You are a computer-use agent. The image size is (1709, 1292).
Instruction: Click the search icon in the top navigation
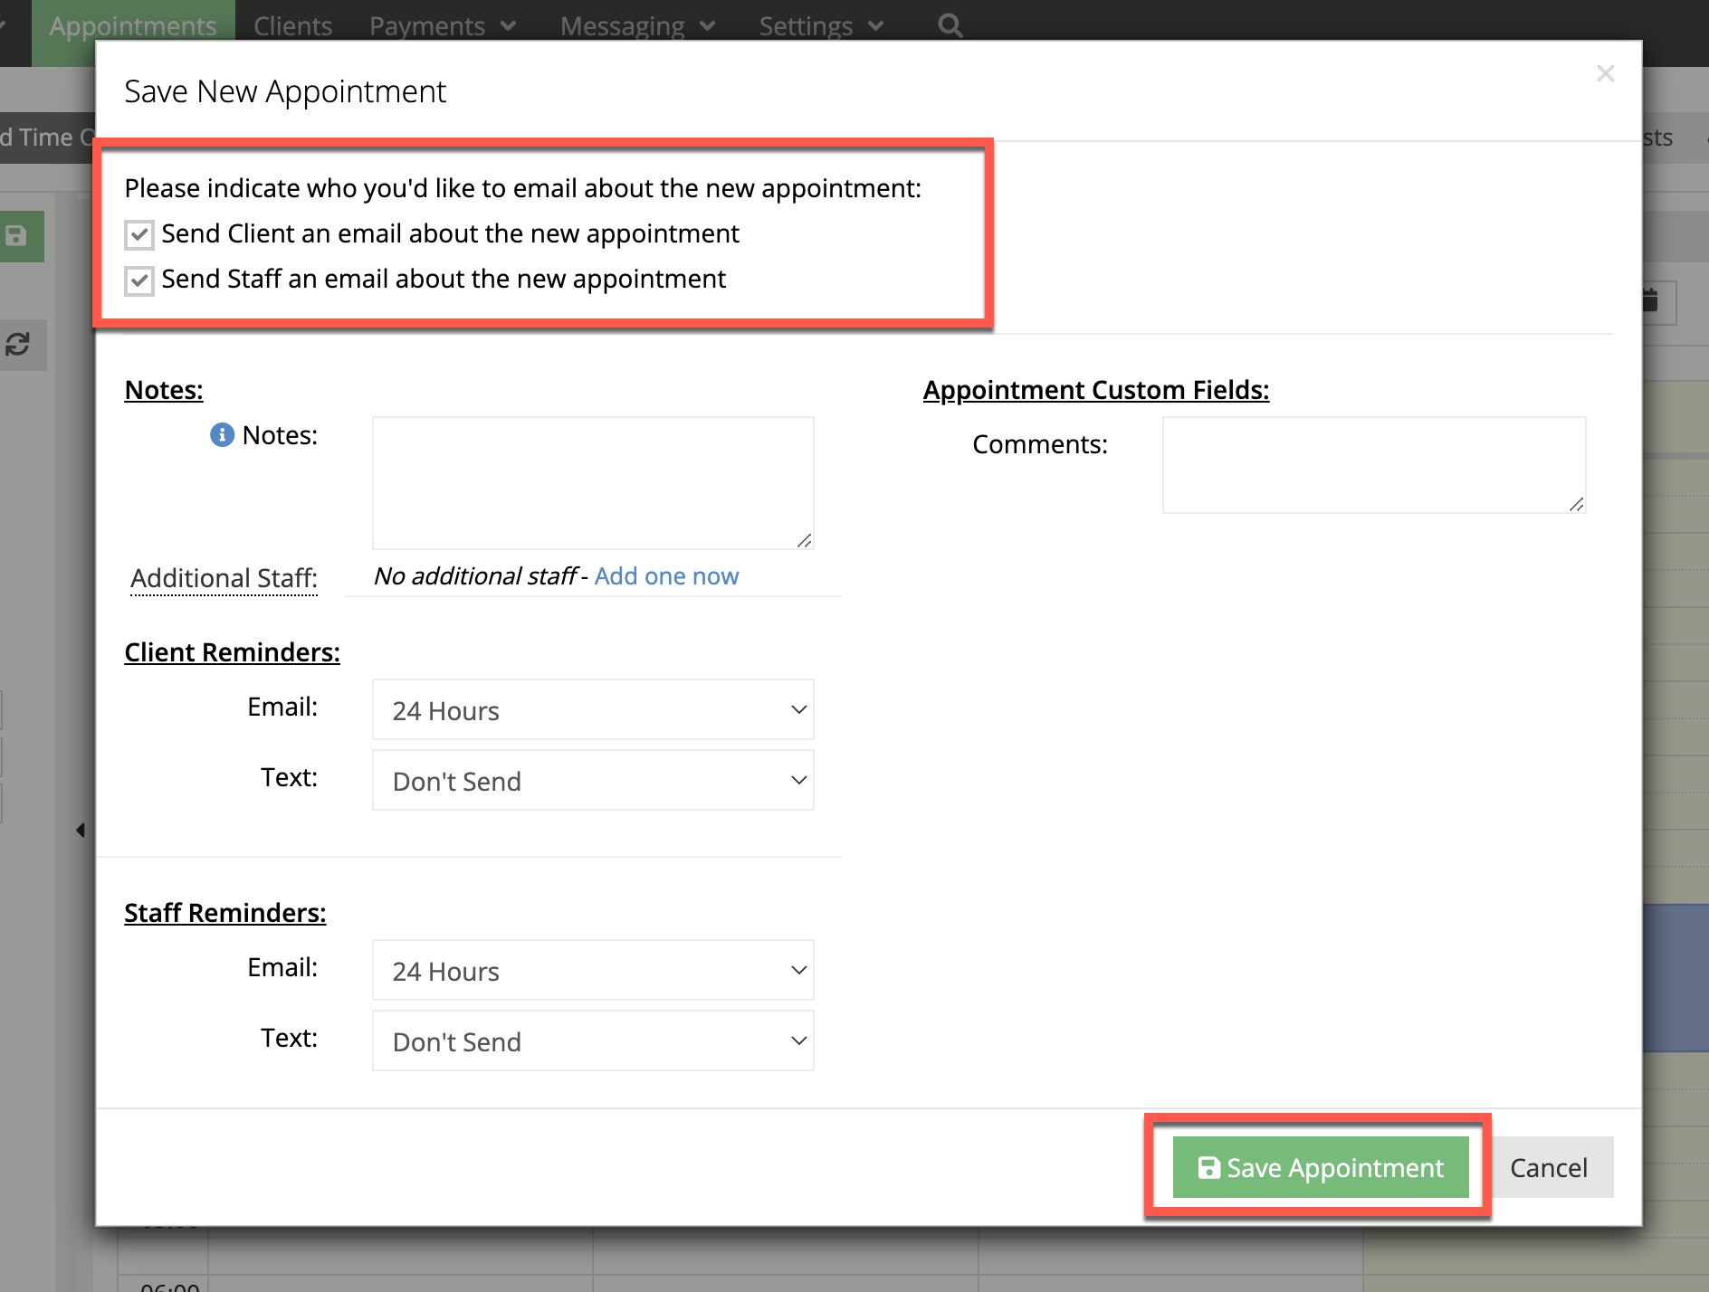tap(948, 24)
